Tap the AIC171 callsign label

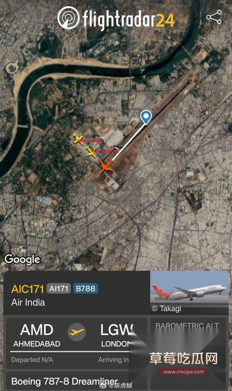28,289
